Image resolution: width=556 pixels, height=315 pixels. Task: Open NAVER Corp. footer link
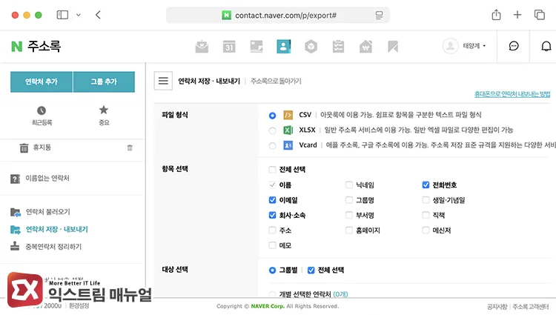coord(268,306)
